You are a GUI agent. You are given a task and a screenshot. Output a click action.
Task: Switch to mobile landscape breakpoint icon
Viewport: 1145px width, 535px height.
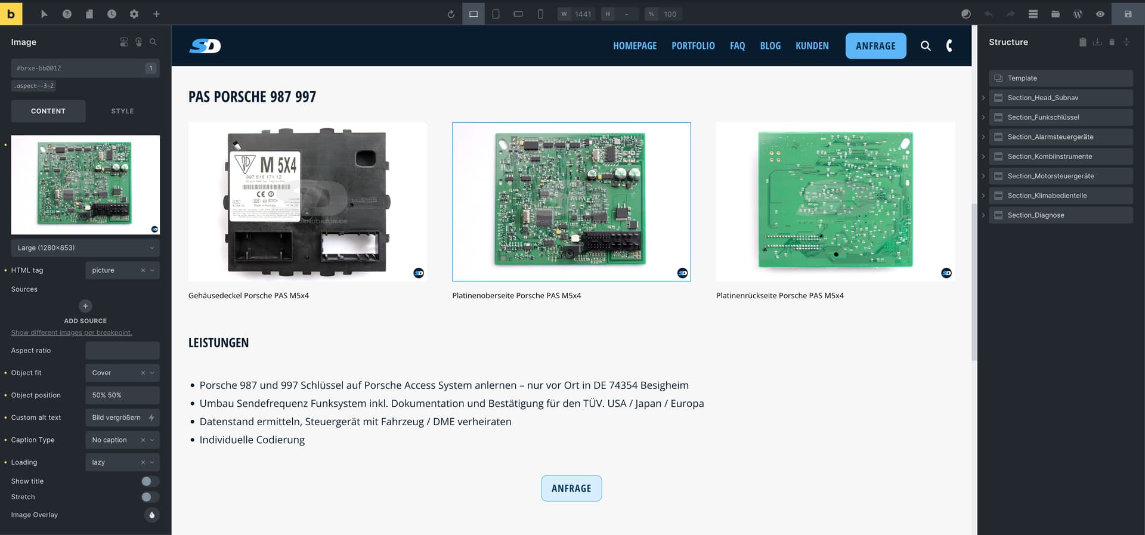pyautogui.click(x=518, y=14)
